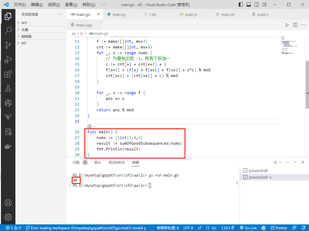This screenshot has width=309, height=231.
Task: Open the Docker view in activity bar
Action: 8,146
